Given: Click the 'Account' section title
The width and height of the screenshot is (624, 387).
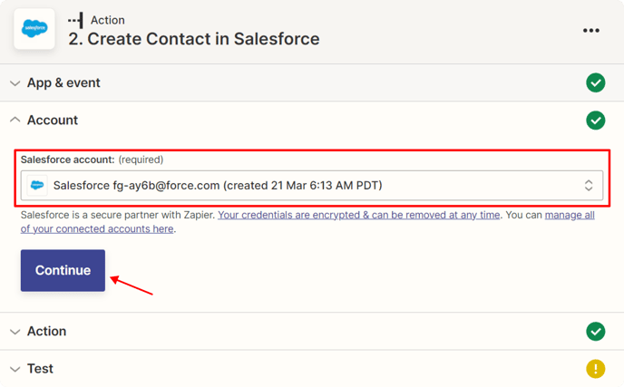Looking at the screenshot, I should (53, 121).
